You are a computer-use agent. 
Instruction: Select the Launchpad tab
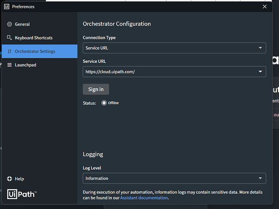click(26, 65)
